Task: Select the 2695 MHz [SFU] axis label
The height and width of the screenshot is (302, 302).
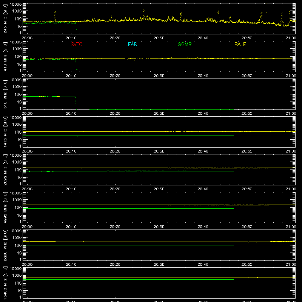Action: [5, 169]
